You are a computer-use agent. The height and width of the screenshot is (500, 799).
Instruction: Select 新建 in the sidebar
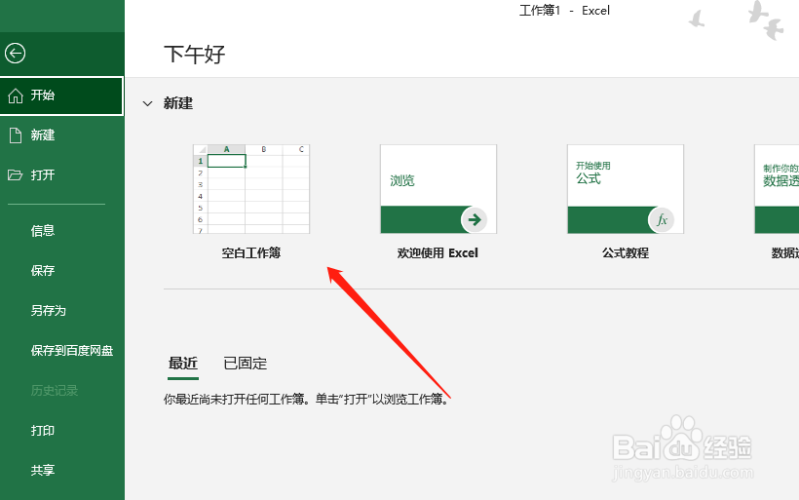point(61,135)
